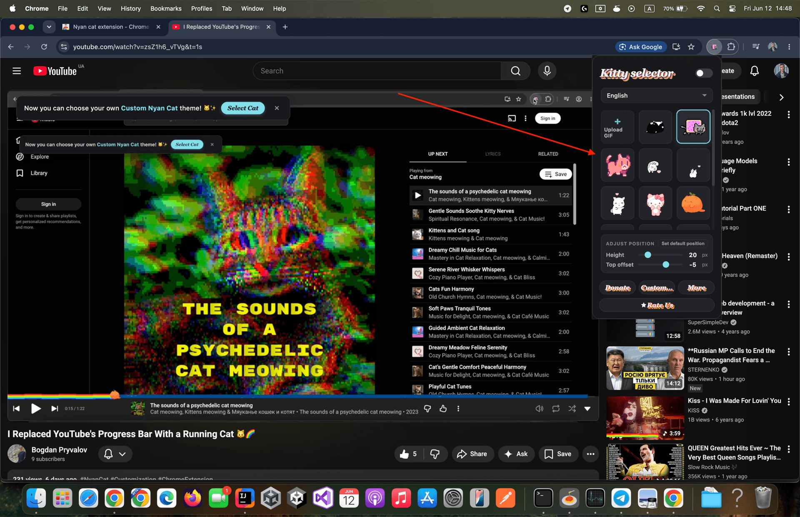
Task: Go to the previous track
Action: point(16,409)
